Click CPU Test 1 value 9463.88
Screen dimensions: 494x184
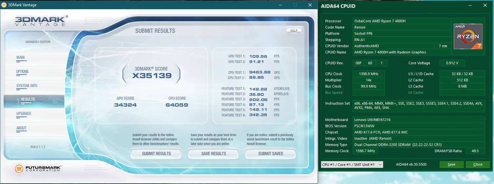[260, 72]
